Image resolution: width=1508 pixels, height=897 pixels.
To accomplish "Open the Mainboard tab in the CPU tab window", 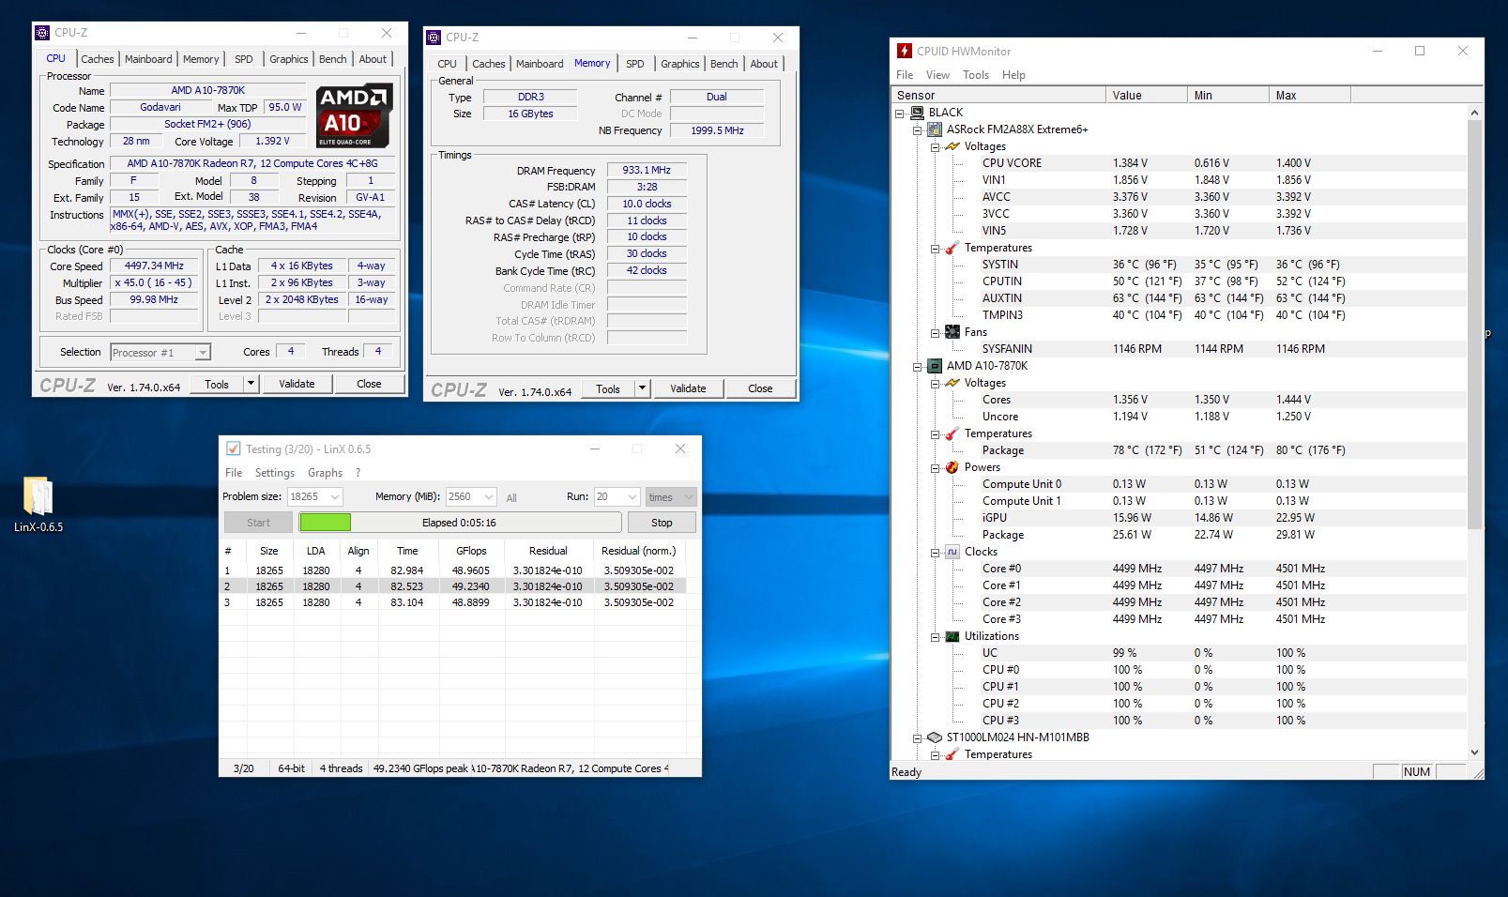I will click(x=148, y=59).
